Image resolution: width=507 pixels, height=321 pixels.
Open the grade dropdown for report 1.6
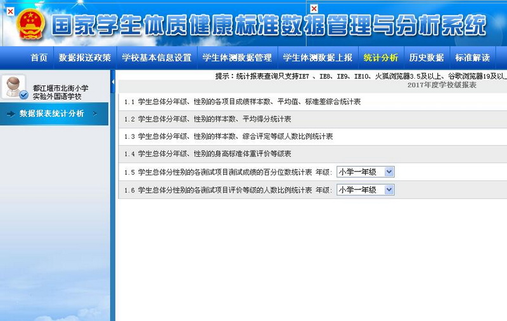click(x=366, y=189)
